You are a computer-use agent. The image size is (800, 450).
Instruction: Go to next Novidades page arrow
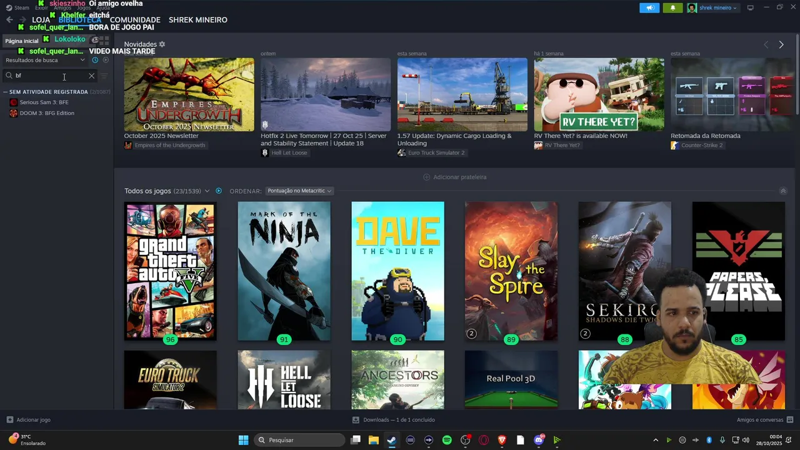781,44
